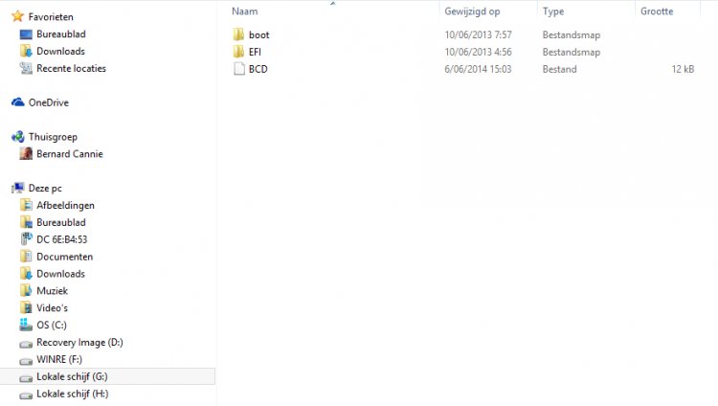
Task: Select OneDrive in navigation pane
Action: (49, 102)
